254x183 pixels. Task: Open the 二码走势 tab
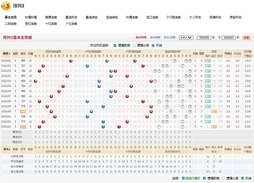10,24
